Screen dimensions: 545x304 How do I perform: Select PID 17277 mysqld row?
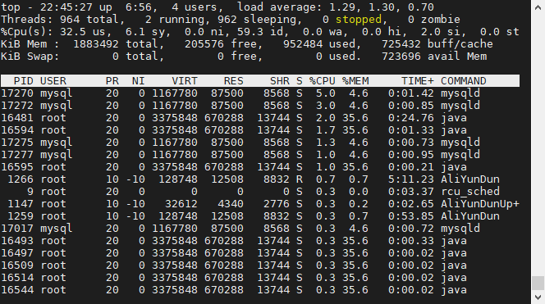pyautogui.click(x=260, y=155)
